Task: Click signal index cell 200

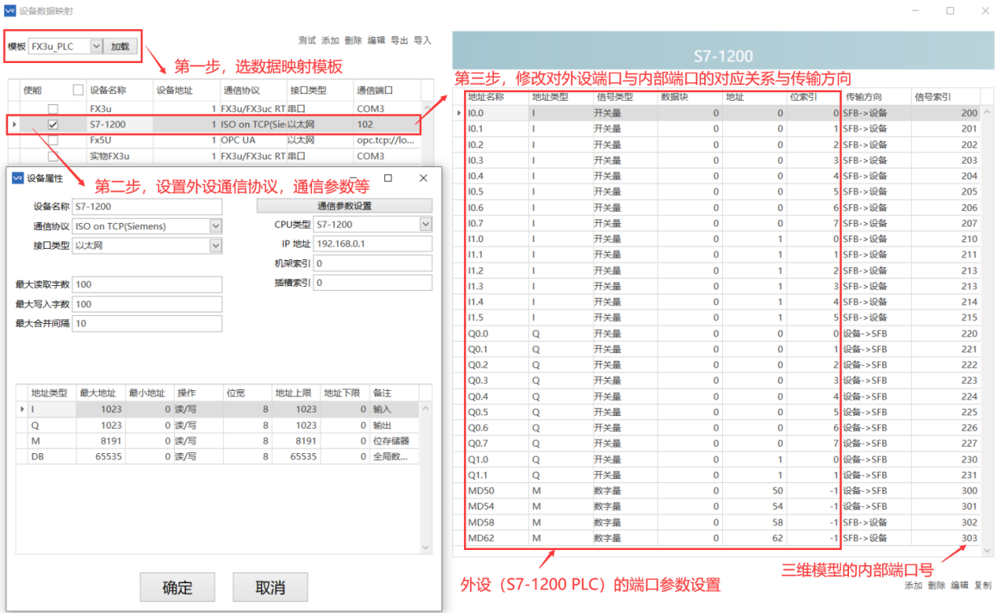Action: pyautogui.click(x=946, y=113)
